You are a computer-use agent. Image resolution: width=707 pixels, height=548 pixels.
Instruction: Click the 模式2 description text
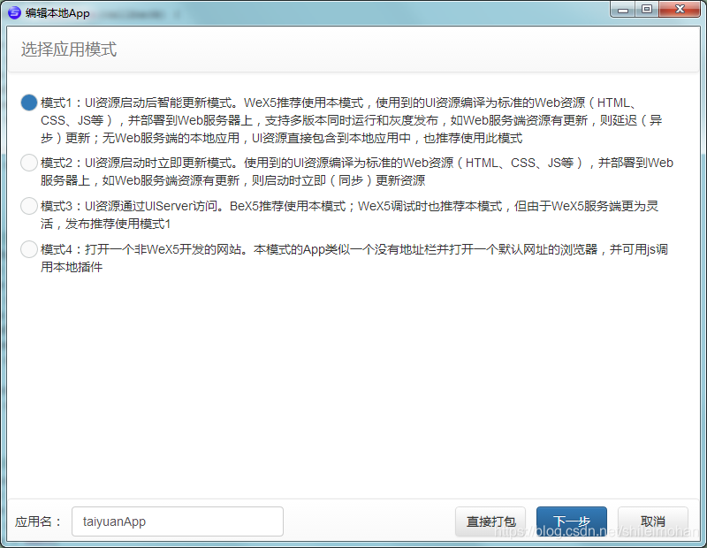pos(357,171)
